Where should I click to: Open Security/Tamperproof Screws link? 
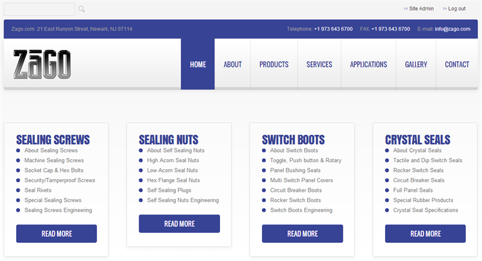point(60,180)
